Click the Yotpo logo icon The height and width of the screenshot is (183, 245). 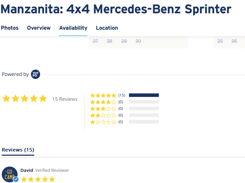tap(35, 74)
